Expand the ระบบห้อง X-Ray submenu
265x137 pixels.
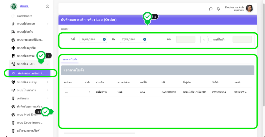pyautogui.click(x=48, y=82)
